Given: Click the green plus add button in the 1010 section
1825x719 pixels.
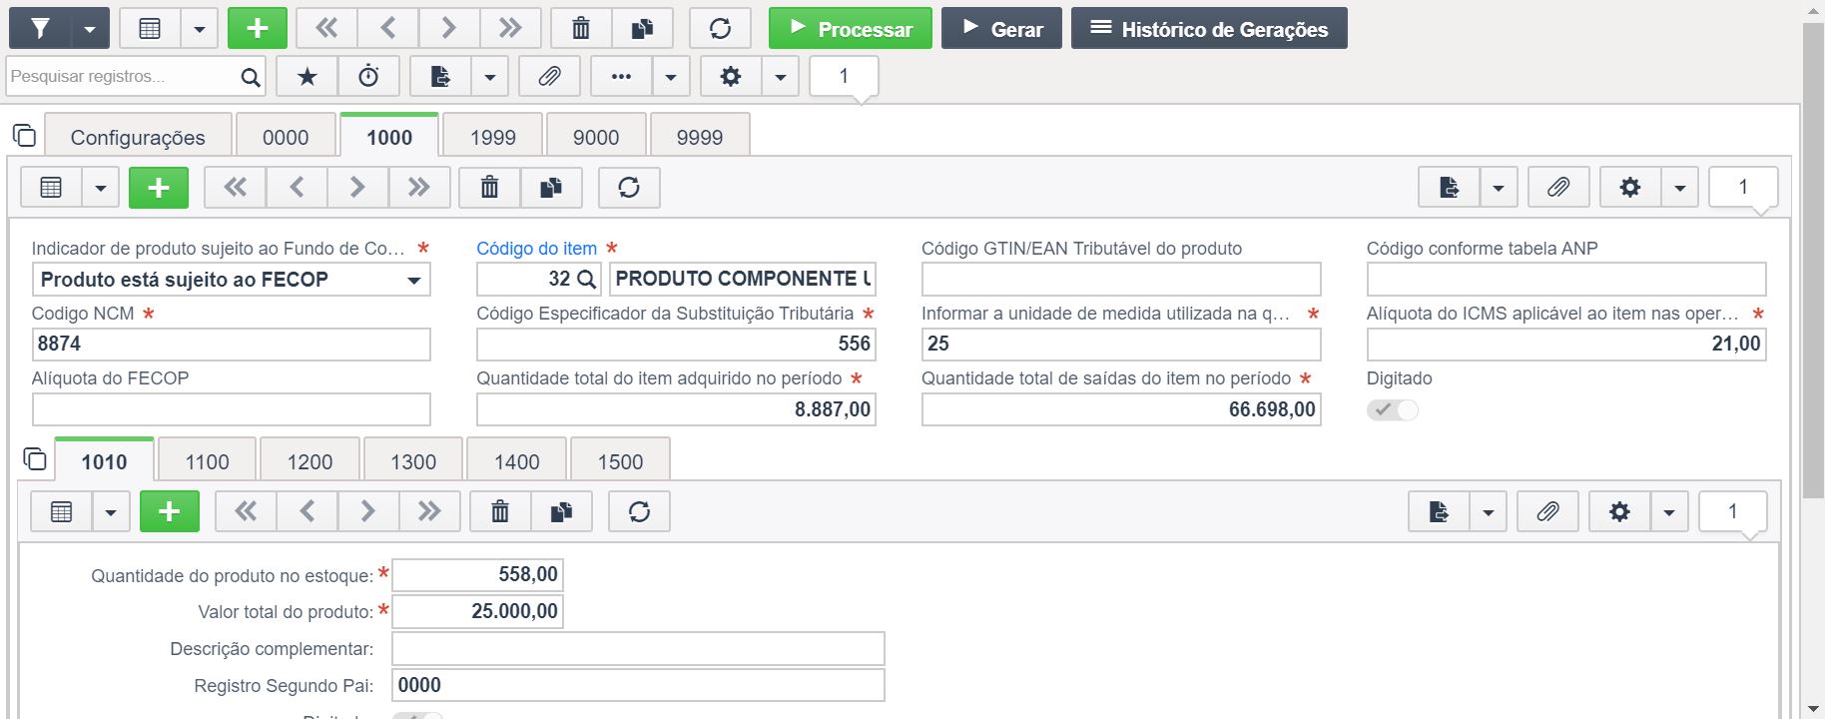Looking at the screenshot, I should click(170, 511).
